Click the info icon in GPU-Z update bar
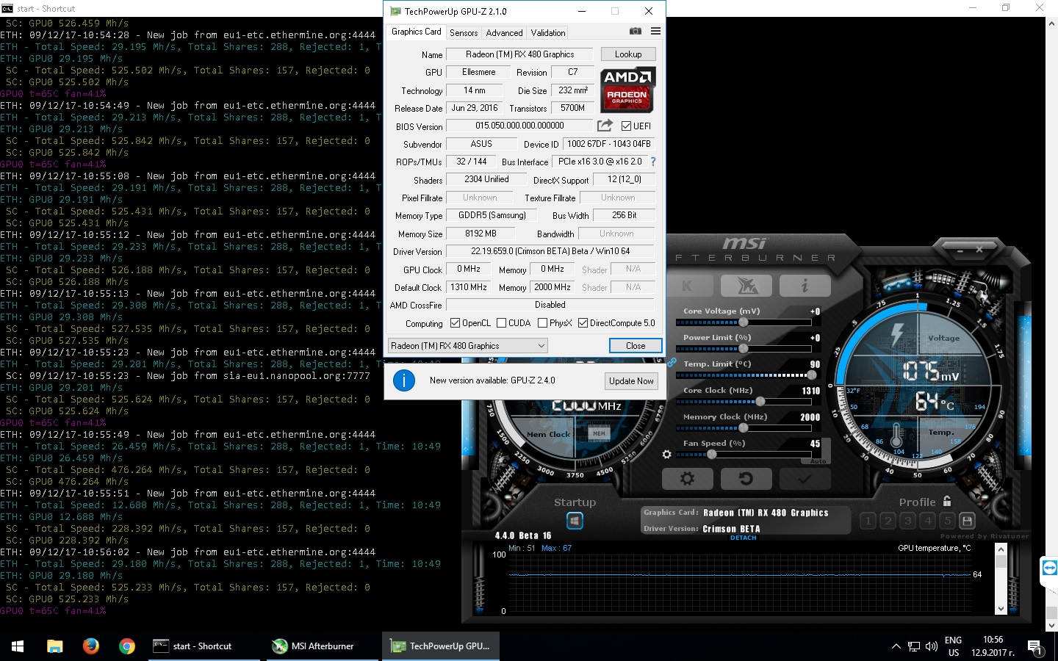The height and width of the screenshot is (661, 1058). pyautogui.click(x=404, y=380)
